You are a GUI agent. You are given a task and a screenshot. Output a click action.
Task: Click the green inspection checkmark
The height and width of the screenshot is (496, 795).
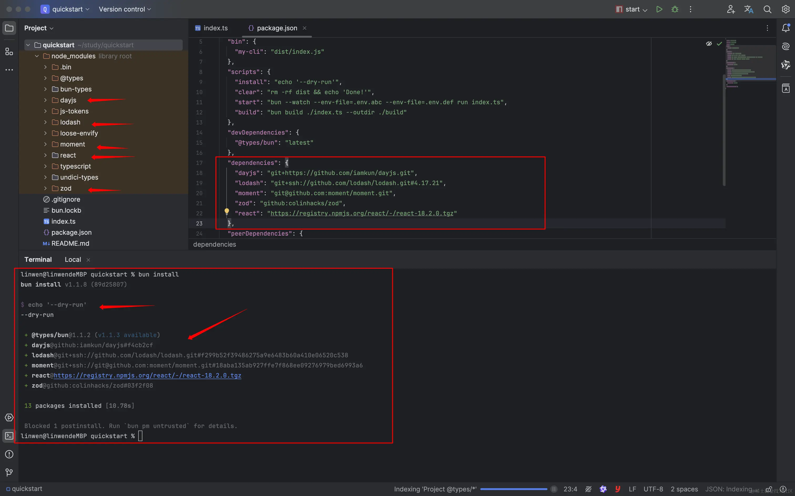point(719,44)
